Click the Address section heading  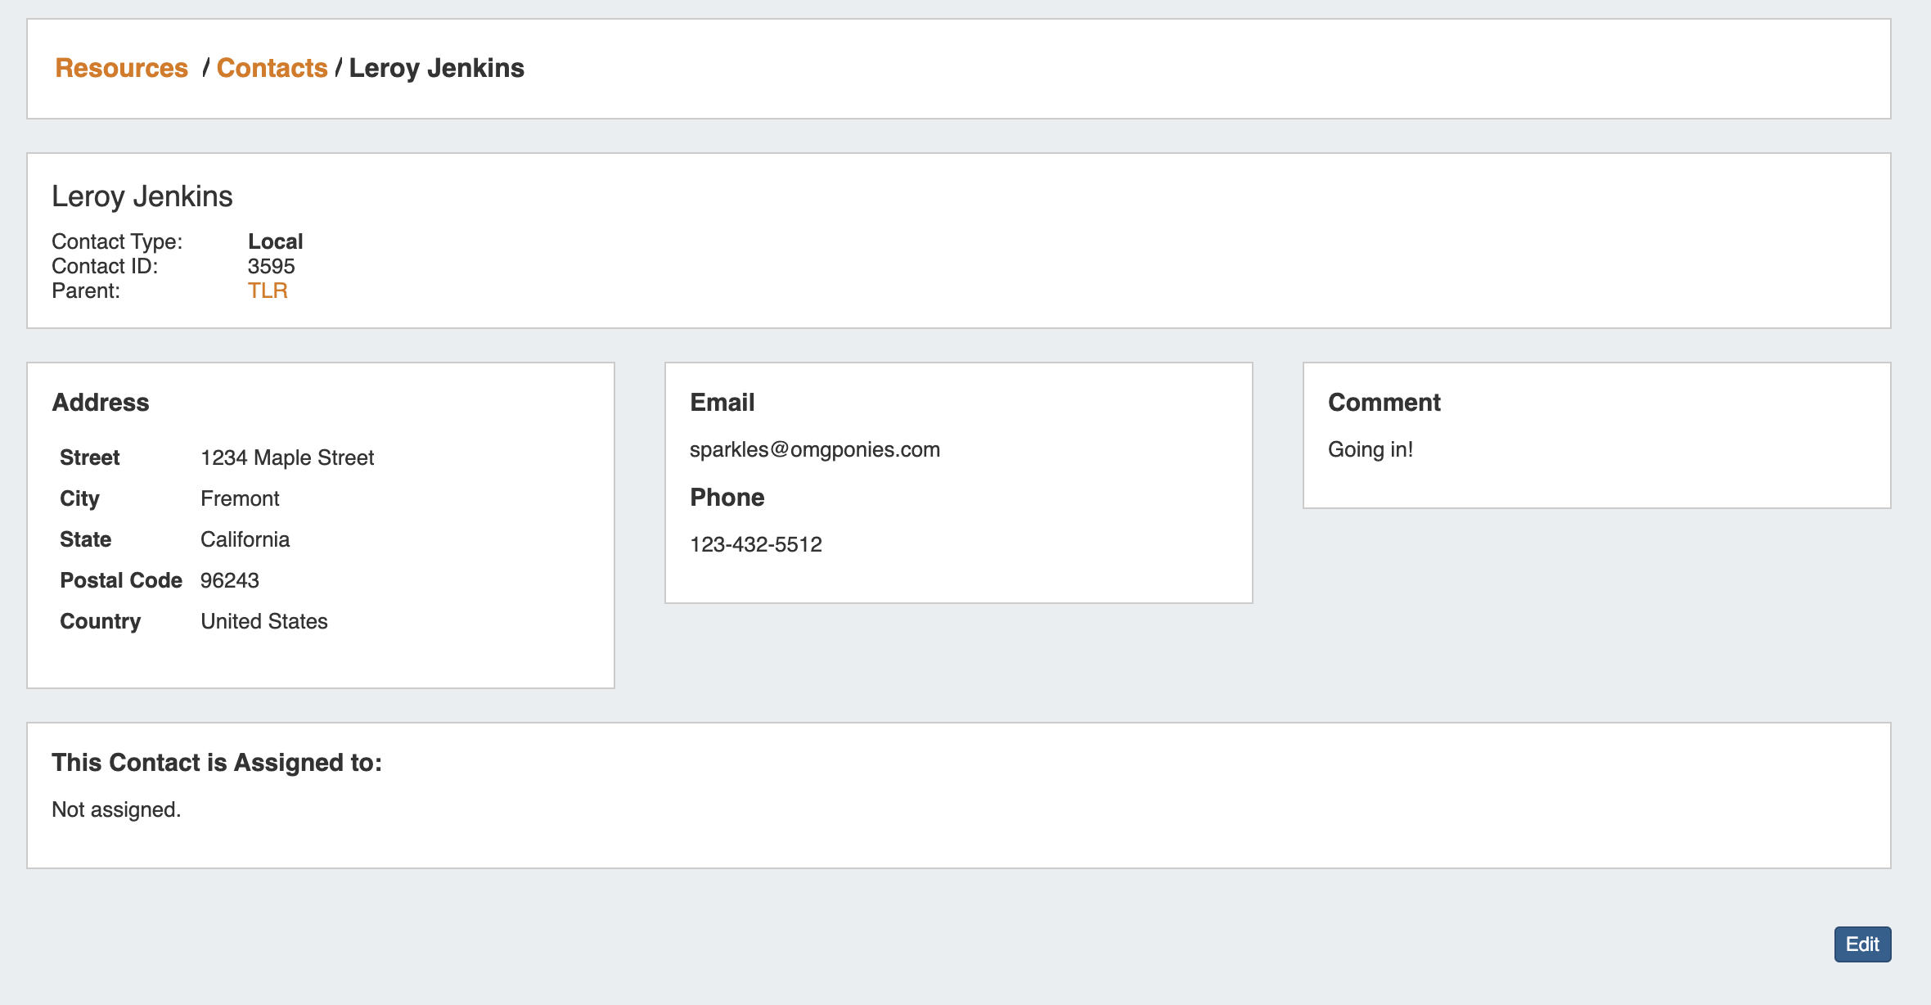(101, 403)
